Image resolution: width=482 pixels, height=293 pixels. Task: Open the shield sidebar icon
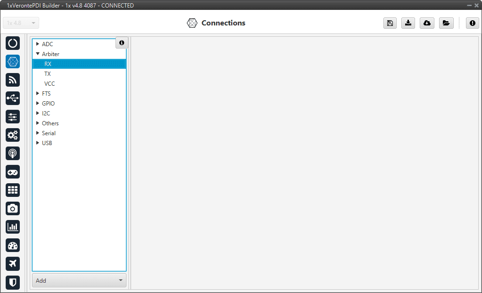coord(13,282)
